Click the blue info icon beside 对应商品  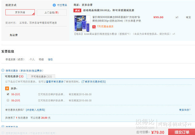pos(54,5)
